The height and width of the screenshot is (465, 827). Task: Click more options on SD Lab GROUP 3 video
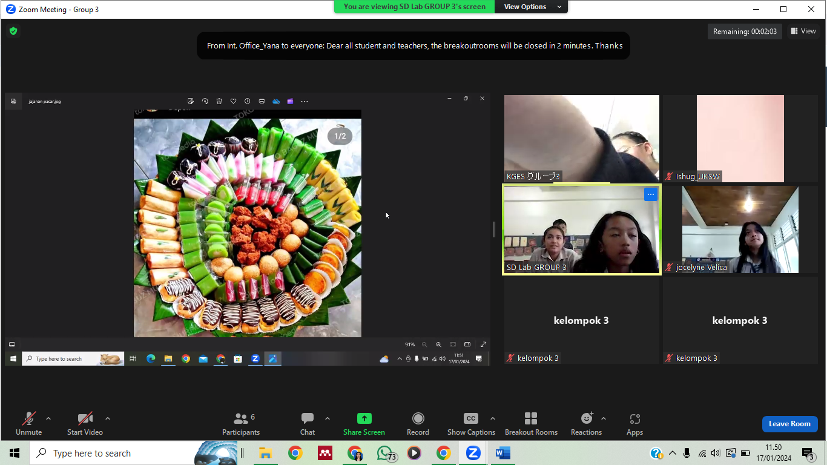(x=650, y=194)
